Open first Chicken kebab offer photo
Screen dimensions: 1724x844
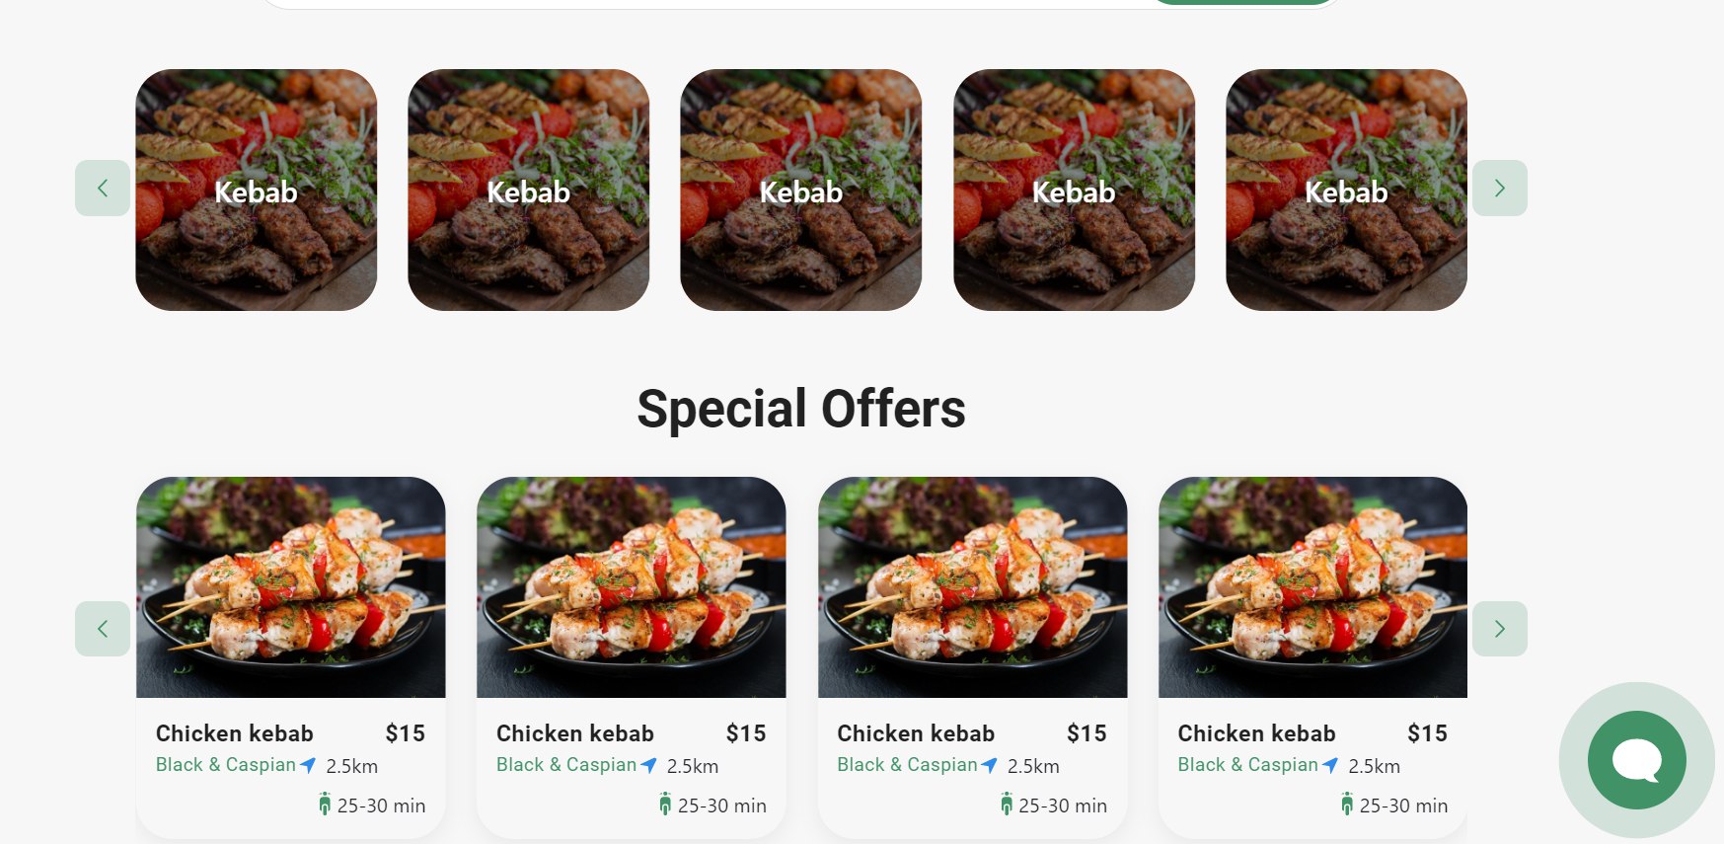[x=291, y=587]
